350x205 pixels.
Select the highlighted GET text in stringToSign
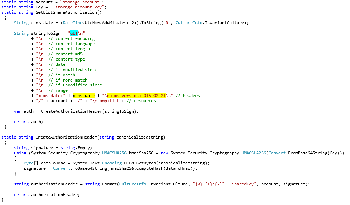(74, 33)
